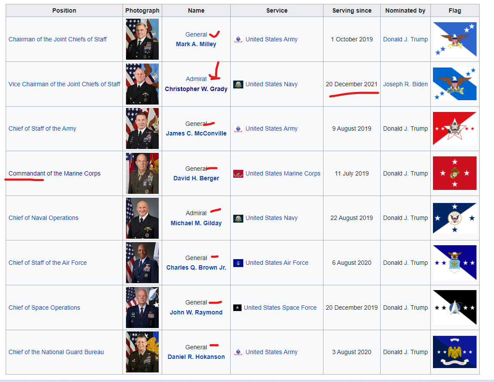Image resolution: width=494 pixels, height=382 pixels.
Task: Click the Space Force emblem icon beside service name
Action: (237, 308)
